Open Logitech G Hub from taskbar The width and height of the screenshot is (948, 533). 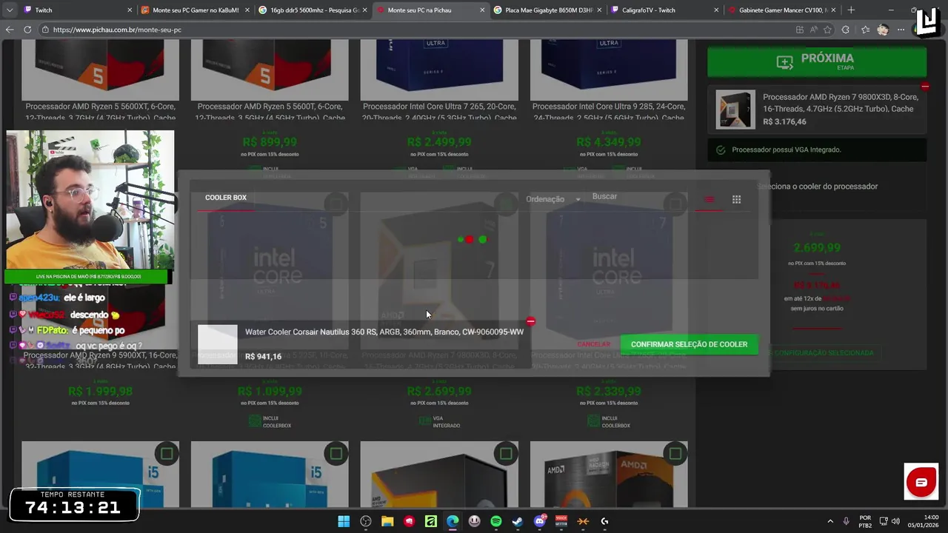tap(604, 521)
